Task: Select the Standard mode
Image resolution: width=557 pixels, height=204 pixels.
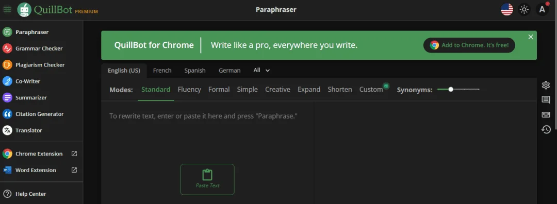Action: pos(156,90)
